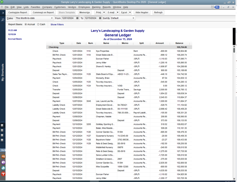This screenshot has height=182, width=237.
Task: Open the File menu
Action: (x=7, y=7)
